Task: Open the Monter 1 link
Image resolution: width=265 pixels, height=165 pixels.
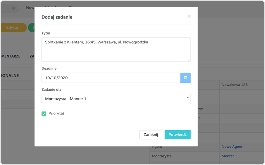Action: [x=229, y=156]
